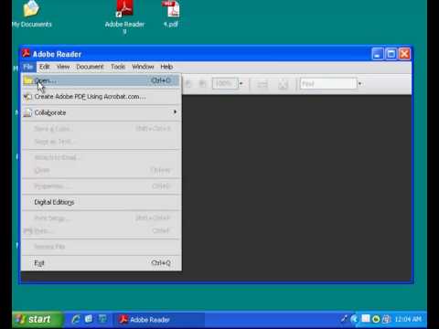Click the Create Adobe PDF icon
This screenshot has width=439, height=329.
27,97
